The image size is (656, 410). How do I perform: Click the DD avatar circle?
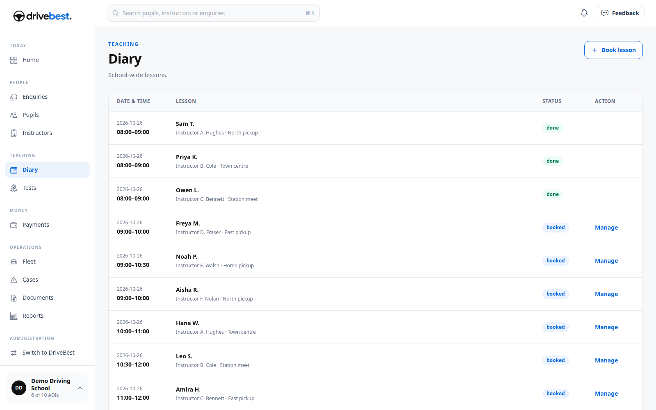(x=19, y=388)
